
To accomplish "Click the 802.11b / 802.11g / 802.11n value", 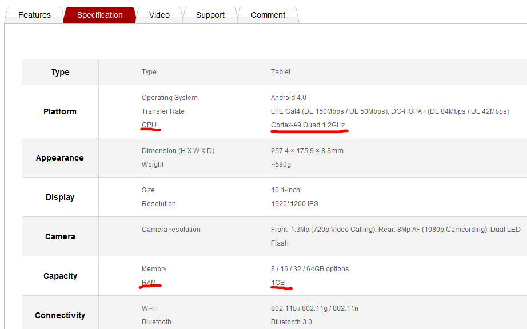I will coord(314,308).
